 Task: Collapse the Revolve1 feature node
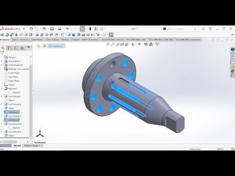(1, 88)
